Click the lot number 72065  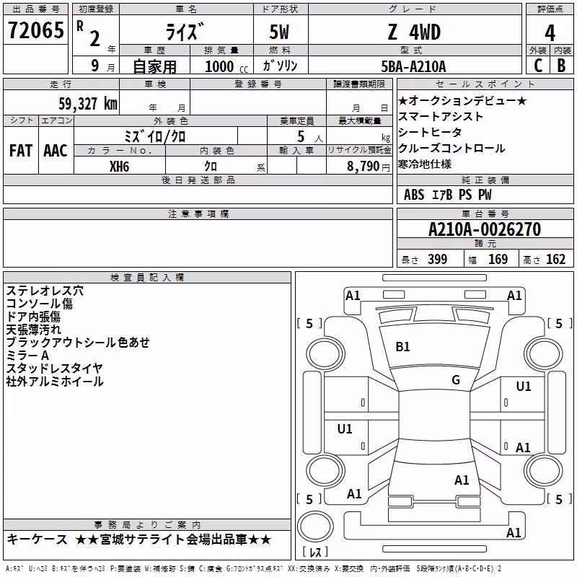(x=35, y=30)
